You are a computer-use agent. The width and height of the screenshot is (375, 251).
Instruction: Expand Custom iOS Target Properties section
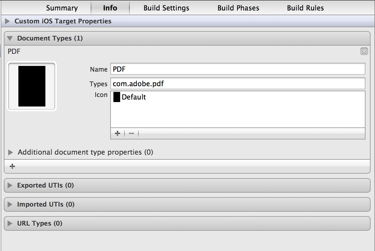click(x=8, y=22)
